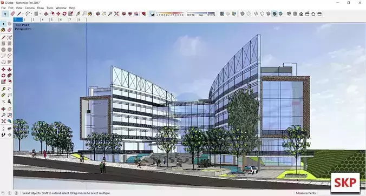366x196 pixels.
Task: Choose the 3D Text tool in the left tool set
Action: tap(9, 102)
